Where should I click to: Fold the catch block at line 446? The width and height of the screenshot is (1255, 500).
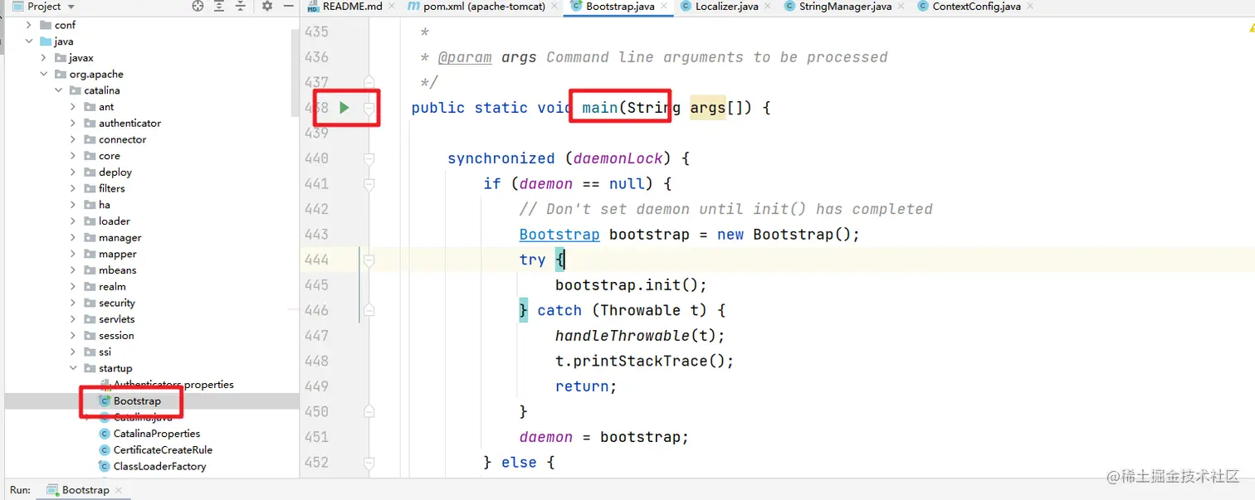coord(369,310)
